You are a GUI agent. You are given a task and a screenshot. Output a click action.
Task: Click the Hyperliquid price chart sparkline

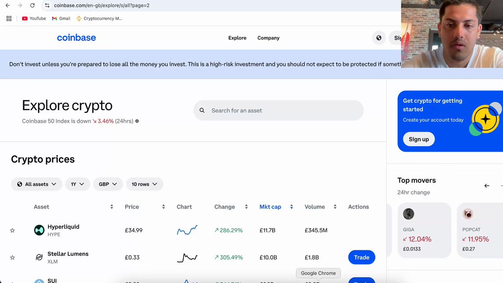[187, 230]
